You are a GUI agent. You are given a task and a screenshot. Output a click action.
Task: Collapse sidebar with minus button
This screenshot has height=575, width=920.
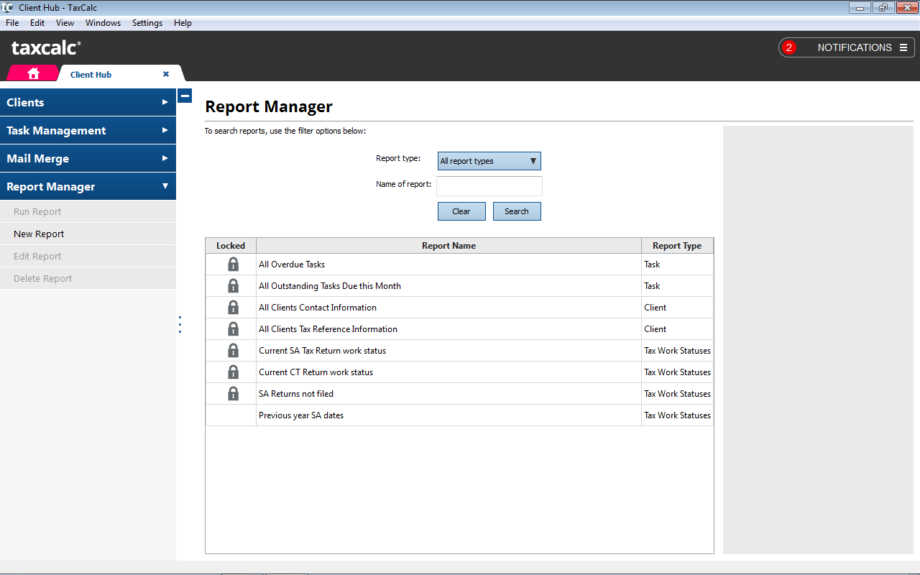pyautogui.click(x=185, y=96)
